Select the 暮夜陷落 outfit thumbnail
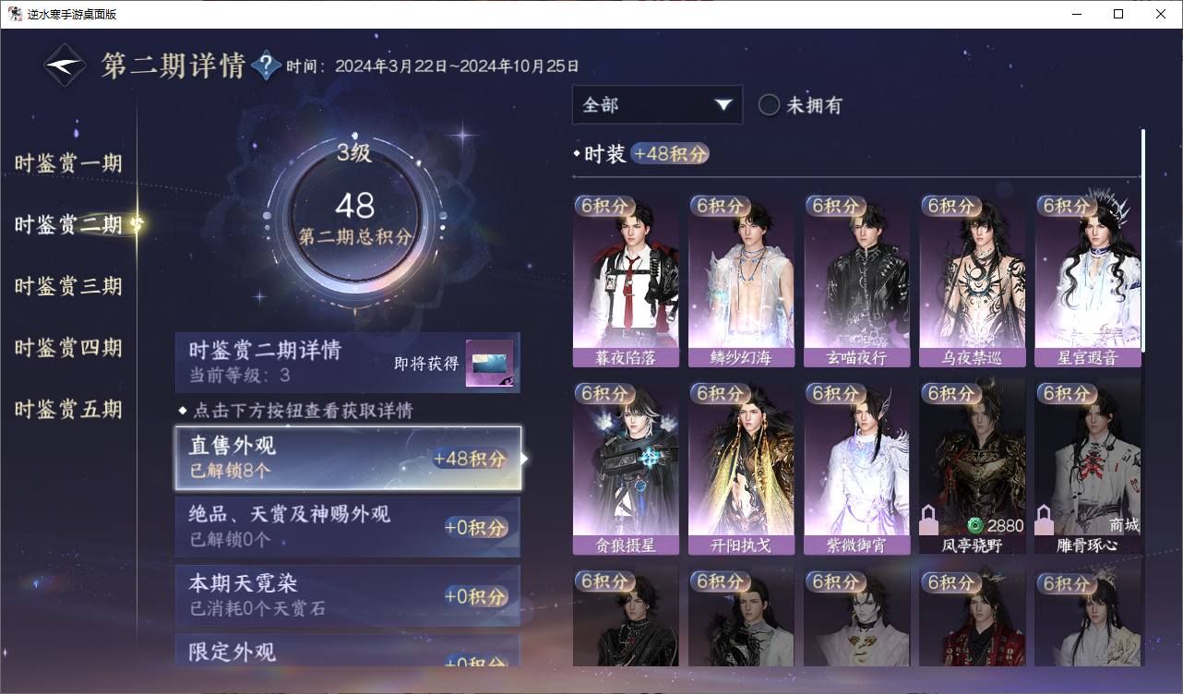Image resolution: width=1183 pixels, height=694 pixels. [x=626, y=281]
